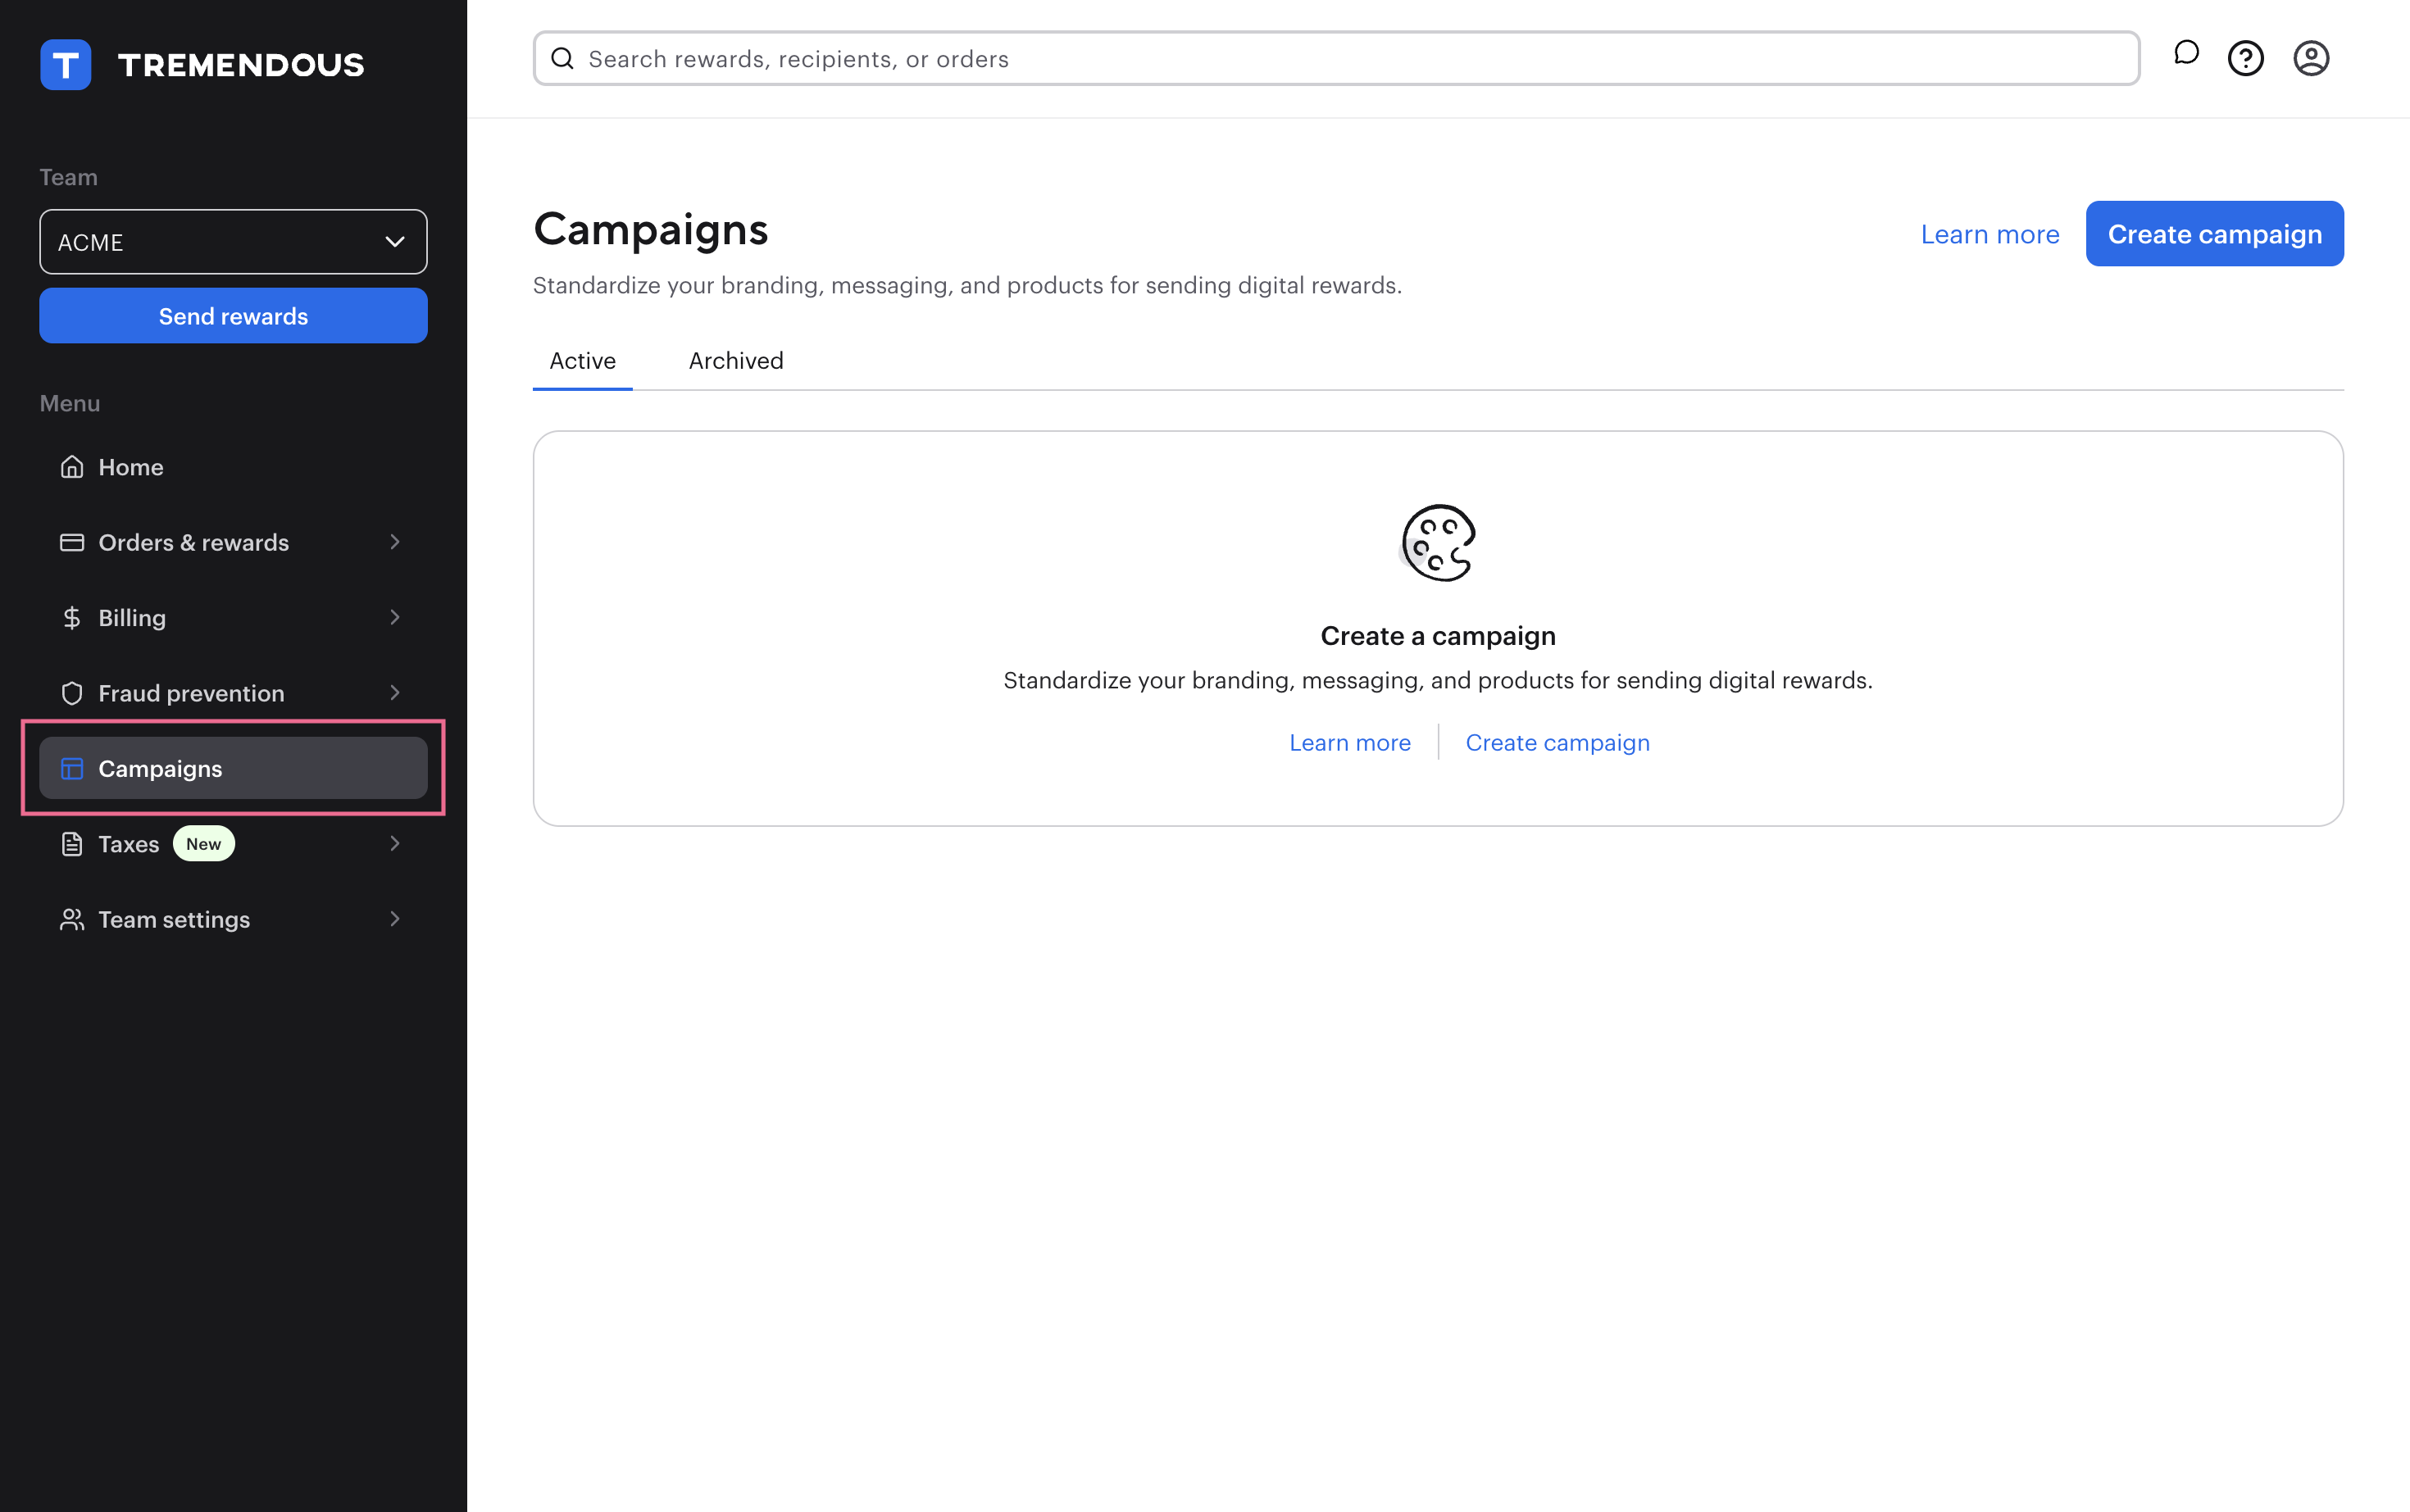Click the paint palette illustration
The image size is (2410, 1512).
tap(1438, 542)
